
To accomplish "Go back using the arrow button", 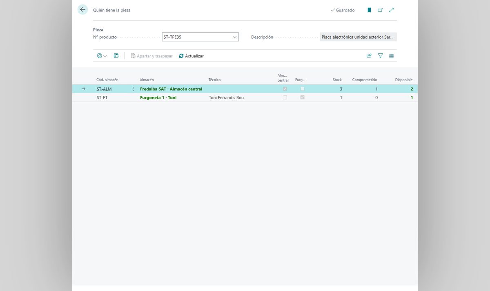I will (x=83, y=10).
